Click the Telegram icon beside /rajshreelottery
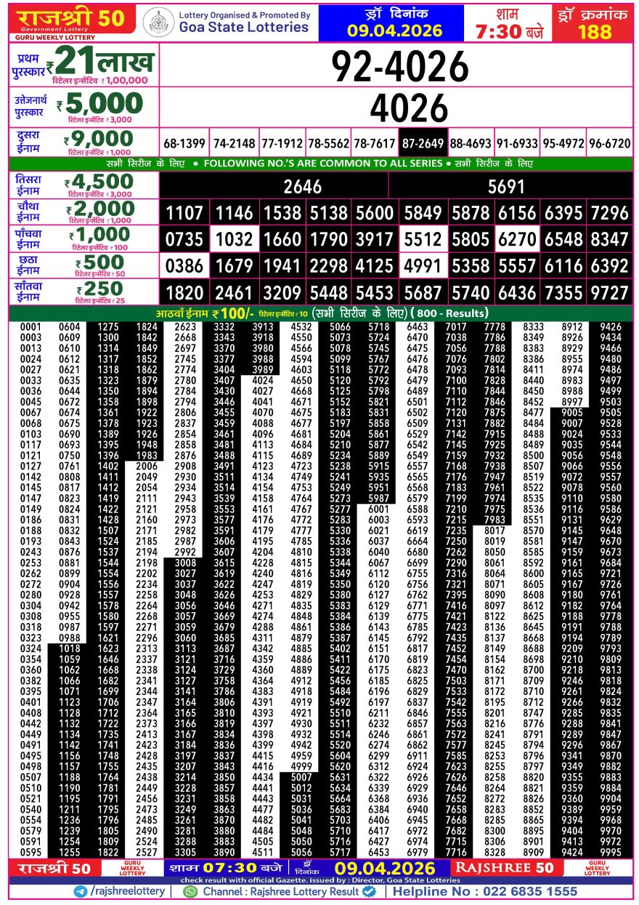Screen dimensions: 639x905 [79, 891]
